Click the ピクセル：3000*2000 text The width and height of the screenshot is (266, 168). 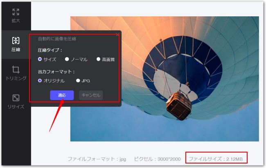point(157,159)
